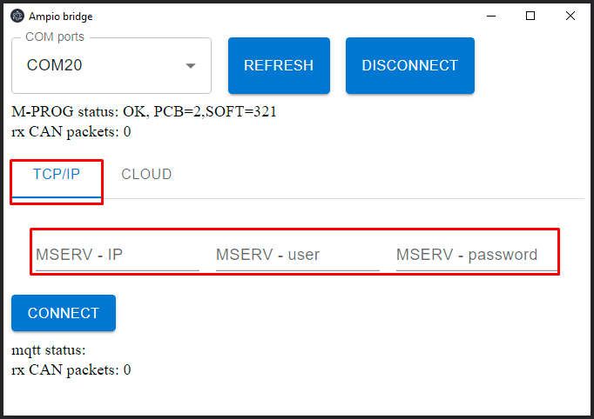Maximize the Ampio bridge window
594x419 pixels.
tap(530, 16)
